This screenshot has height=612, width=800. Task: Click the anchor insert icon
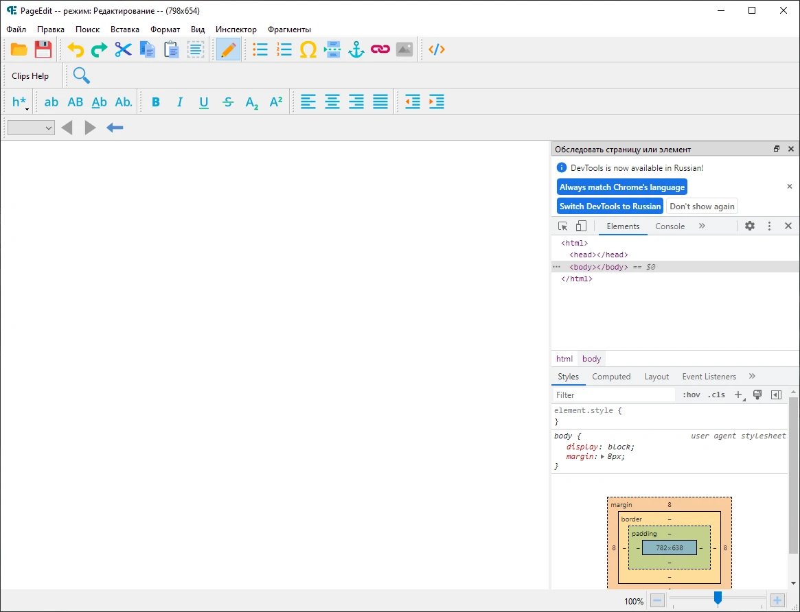(x=356, y=49)
